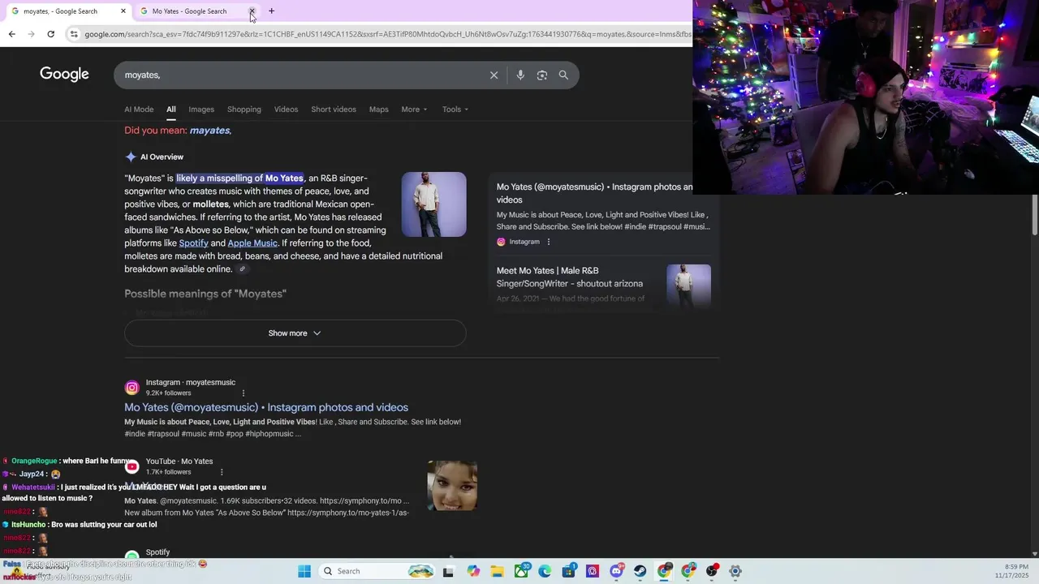This screenshot has width=1039, height=584.
Task: Click the browser address bar URL
Action: 387,34
